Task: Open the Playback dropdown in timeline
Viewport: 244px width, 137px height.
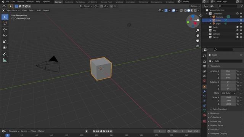Action: pyautogui.click(x=14, y=131)
